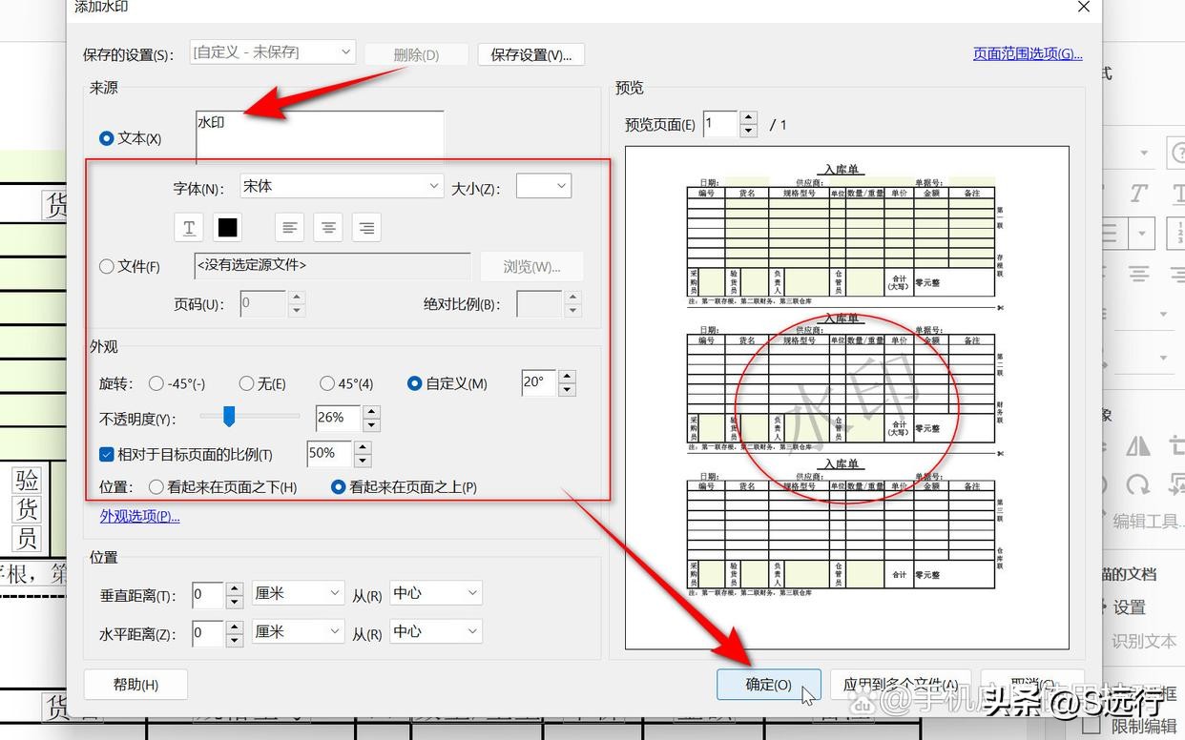
Task: Open the black text color swatch
Action: (x=228, y=227)
